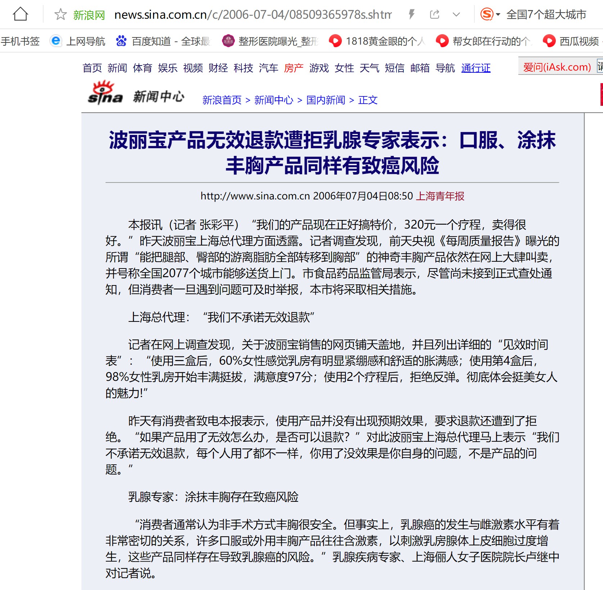Click 新闻 in Sina nav
603x590 pixels.
pos(117,68)
